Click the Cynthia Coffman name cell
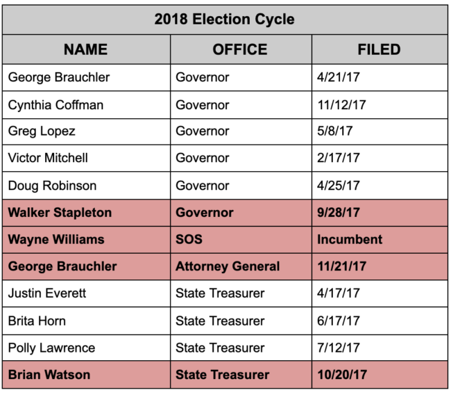Screen dimensions: 451x397 56,105
